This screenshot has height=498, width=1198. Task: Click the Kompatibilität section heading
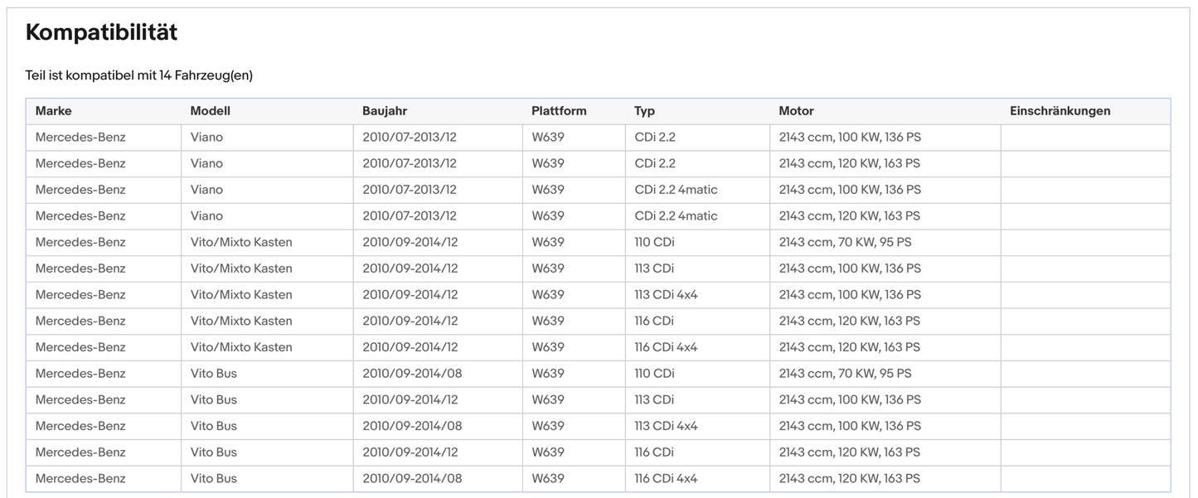(101, 32)
